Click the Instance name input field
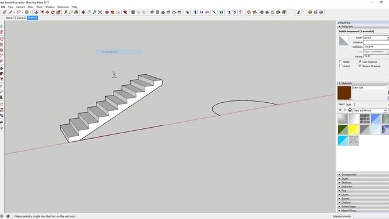 click(376, 42)
